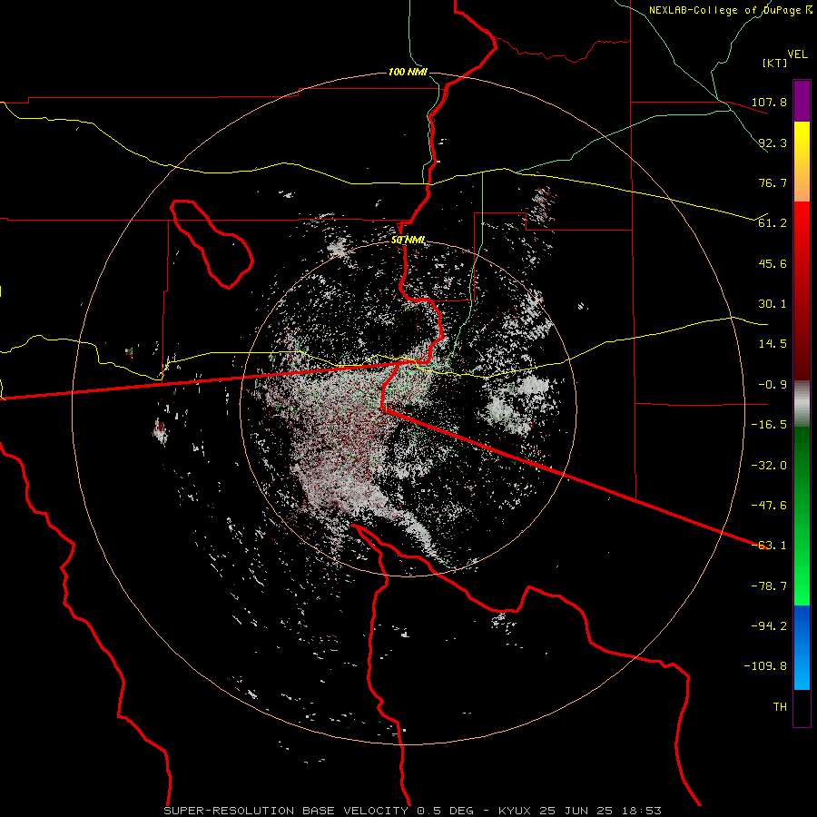Click the "50 NMI" range ring label

point(408,240)
